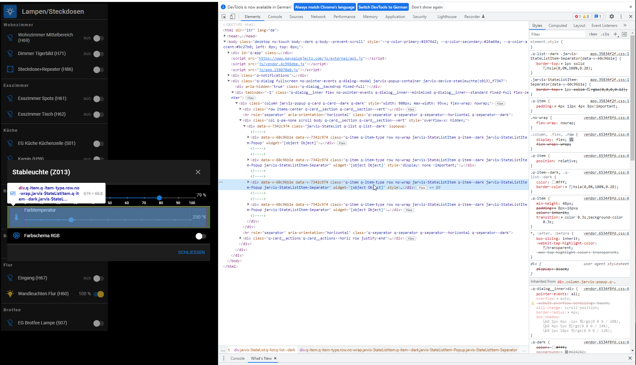Screen dimensions: 636x365
Task: Click Always match Chrome's language
Action: point(325,7)
